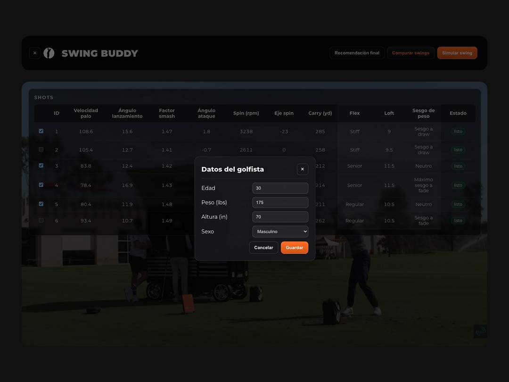The width and height of the screenshot is (509, 382).
Task: Click the 2611 spin value
Action: pos(246,150)
